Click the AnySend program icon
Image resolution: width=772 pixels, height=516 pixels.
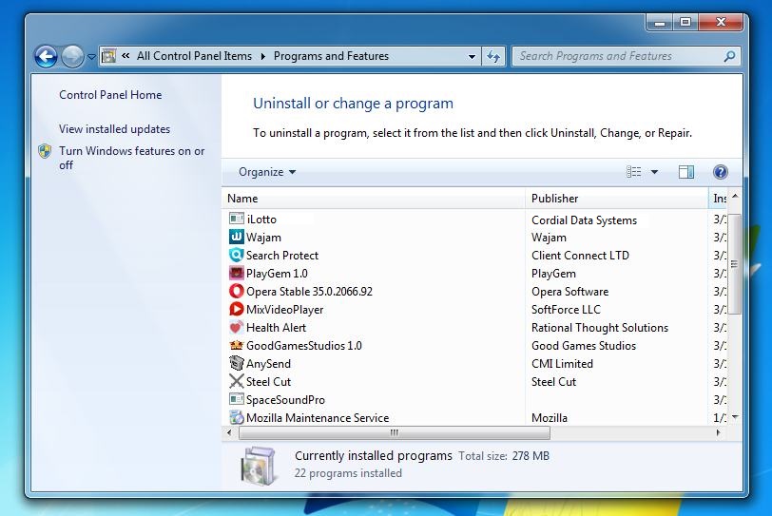[x=237, y=363]
